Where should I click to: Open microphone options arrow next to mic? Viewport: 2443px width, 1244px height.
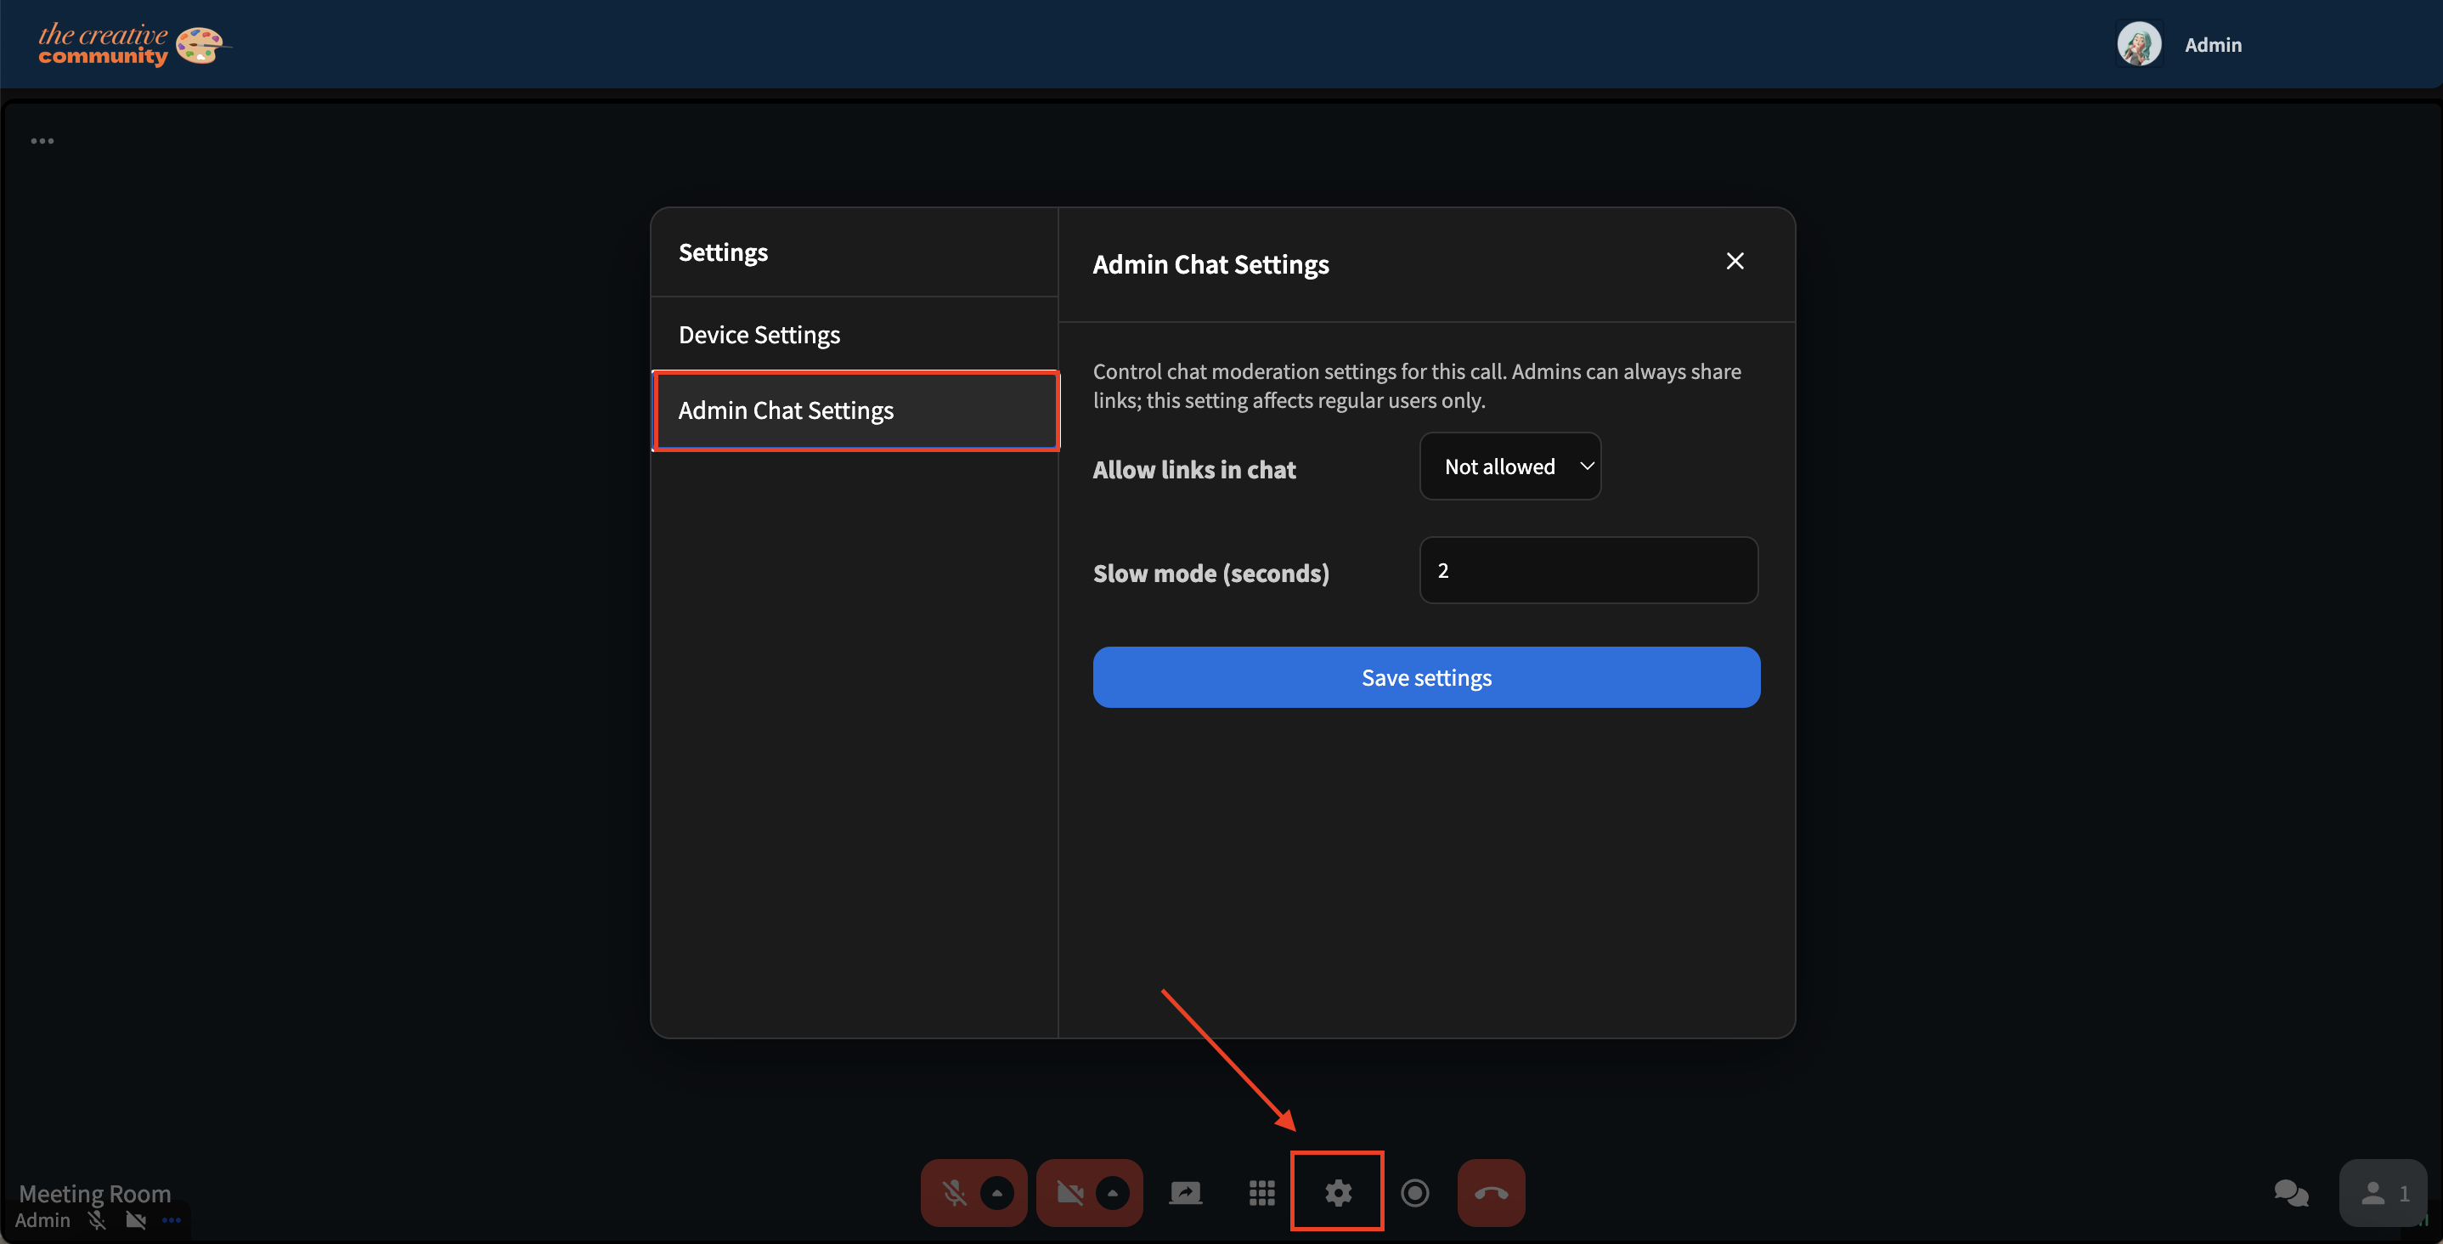pos(996,1193)
